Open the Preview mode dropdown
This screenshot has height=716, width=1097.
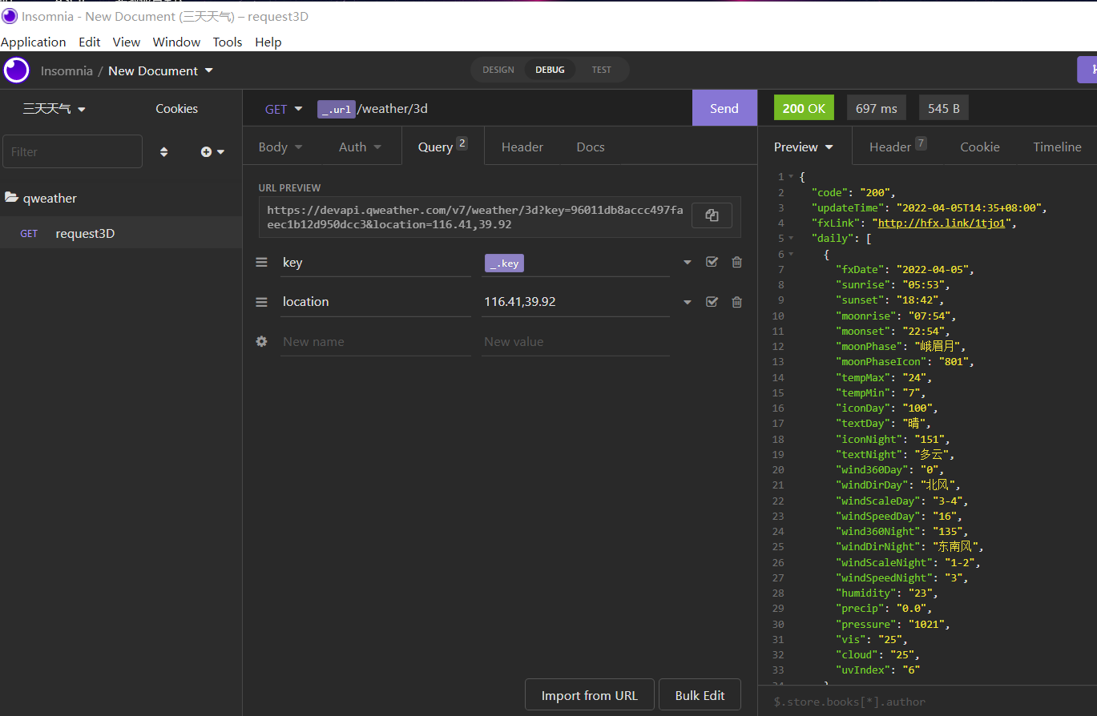803,147
